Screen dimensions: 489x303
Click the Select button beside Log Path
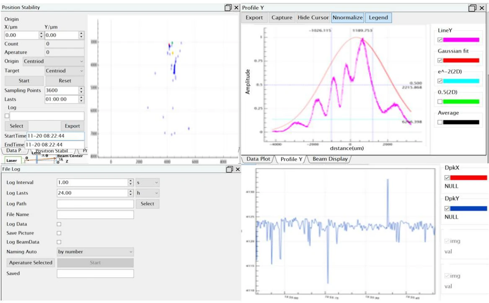[147, 204]
